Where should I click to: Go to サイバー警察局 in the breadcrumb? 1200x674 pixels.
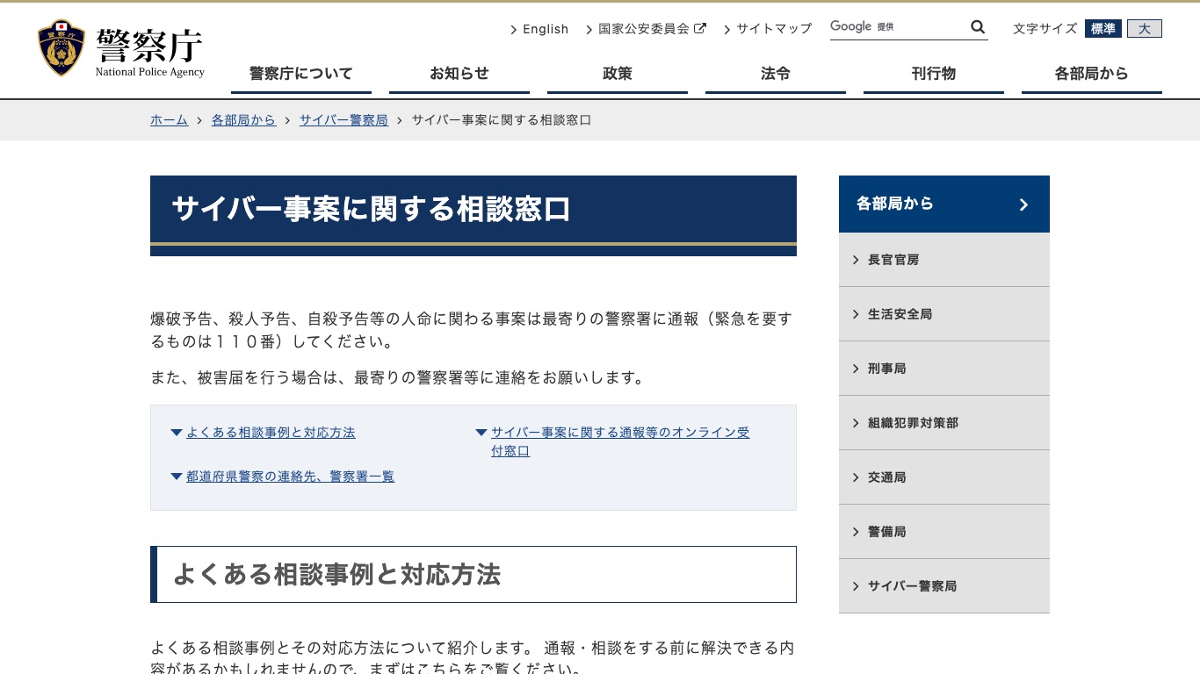(x=343, y=120)
